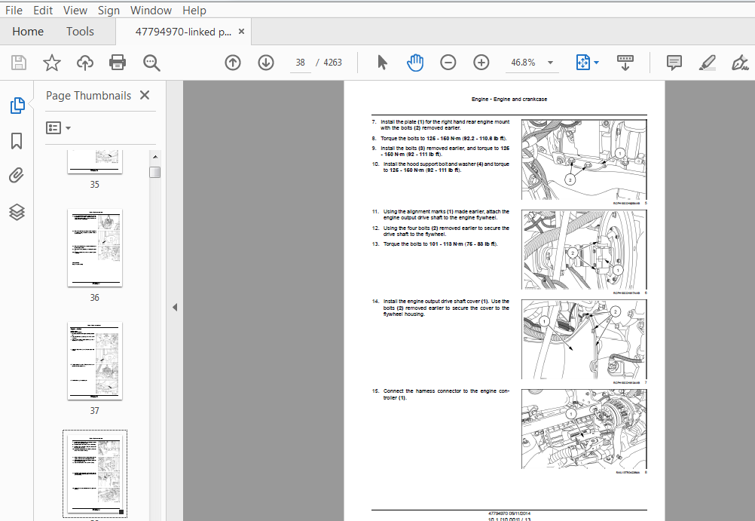The height and width of the screenshot is (521, 755).
Task: Click the thumbnails scrollbar handle
Action: [155, 172]
